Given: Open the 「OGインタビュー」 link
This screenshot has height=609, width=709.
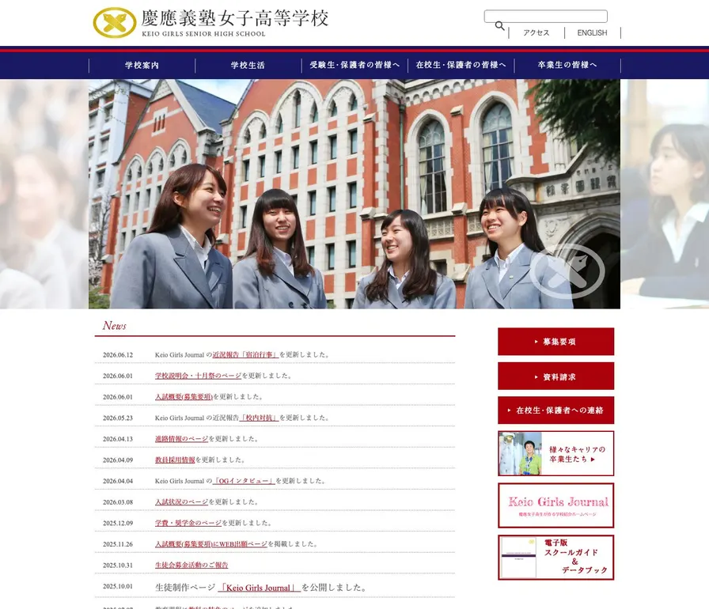Looking at the screenshot, I should [x=244, y=481].
